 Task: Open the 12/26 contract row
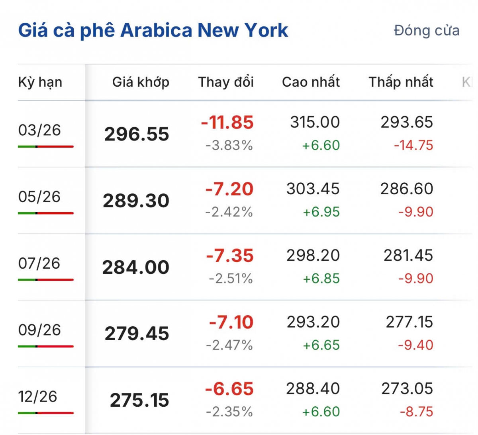pyautogui.click(x=38, y=396)
